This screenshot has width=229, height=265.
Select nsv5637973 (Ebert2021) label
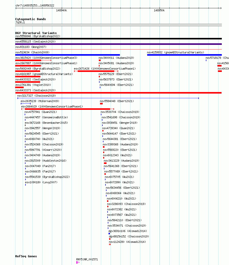point(116,79)
